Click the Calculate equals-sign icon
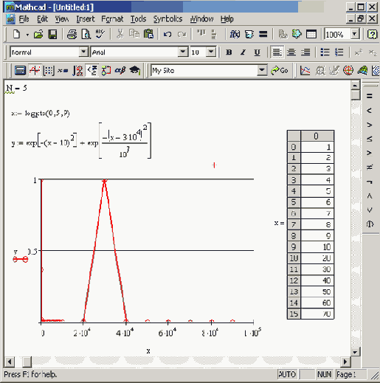 coord(263,34)
